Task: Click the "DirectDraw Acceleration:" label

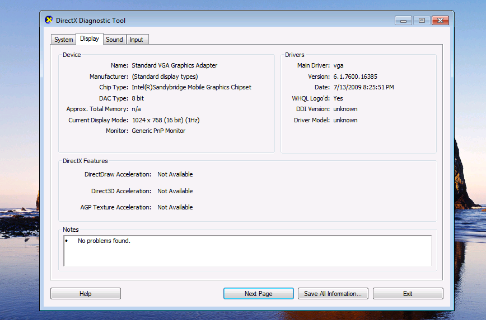Action: click(118, 174)
